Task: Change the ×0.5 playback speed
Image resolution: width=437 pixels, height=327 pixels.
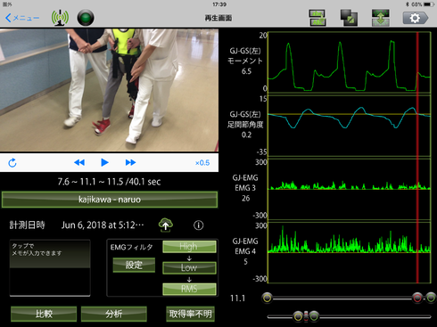Action: [202, 163]
